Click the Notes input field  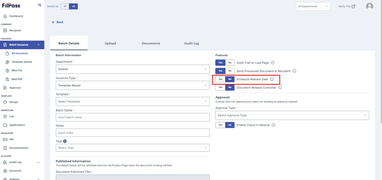[133, 133]
